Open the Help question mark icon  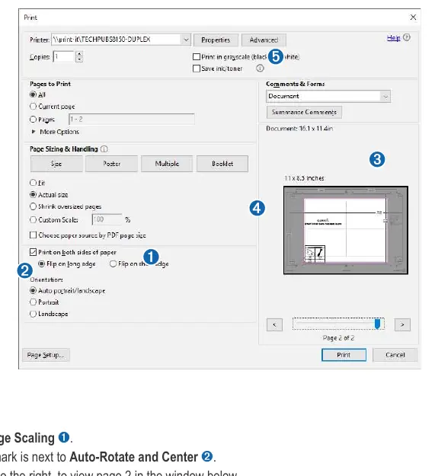point(407,37)
